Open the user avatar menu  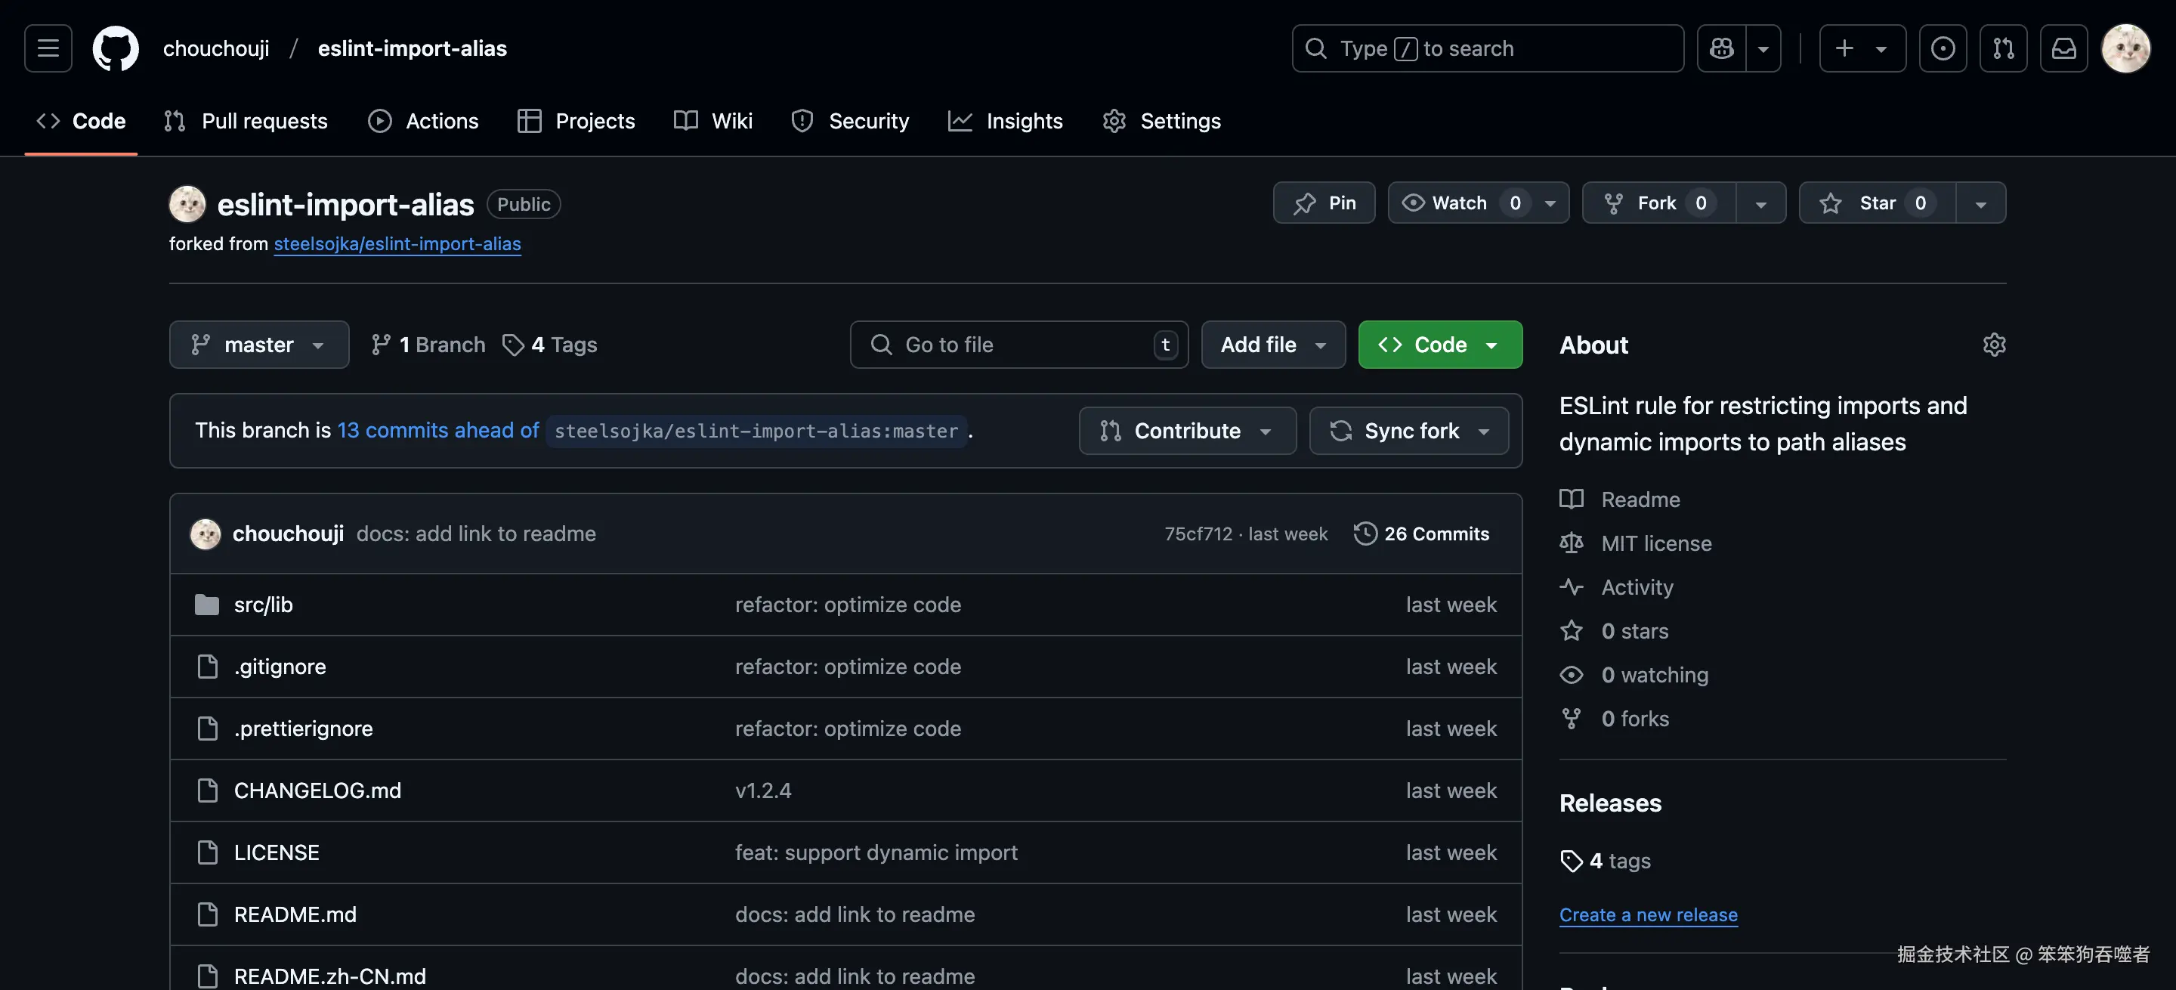click(x=2125, y=48)
